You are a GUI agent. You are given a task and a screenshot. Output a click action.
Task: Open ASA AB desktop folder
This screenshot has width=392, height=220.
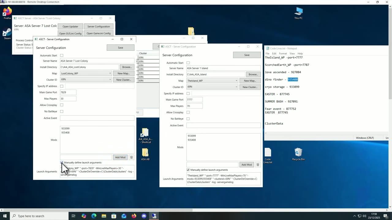click(145, 154)
